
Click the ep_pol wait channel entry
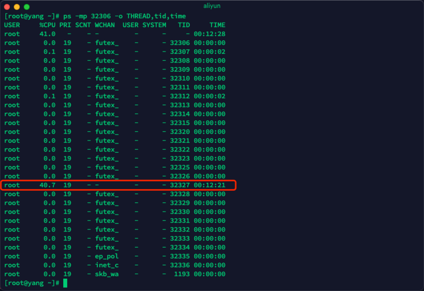107,256
